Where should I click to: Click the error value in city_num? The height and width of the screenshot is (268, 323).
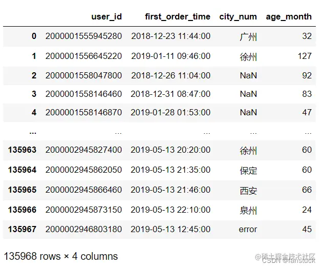point(248,229)
